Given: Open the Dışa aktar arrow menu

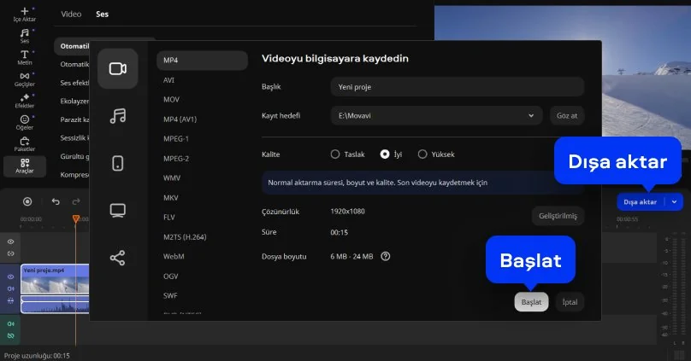Looking at the screenshot, I should pos(675,202).
